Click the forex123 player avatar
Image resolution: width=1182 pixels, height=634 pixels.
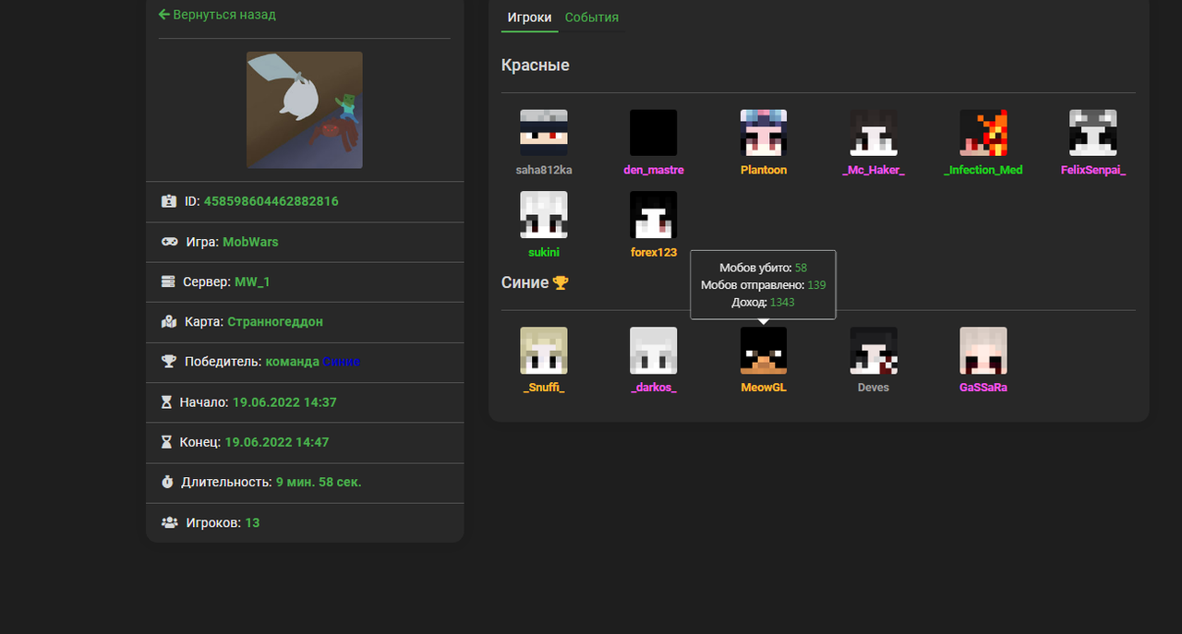[x=654, y=215]
